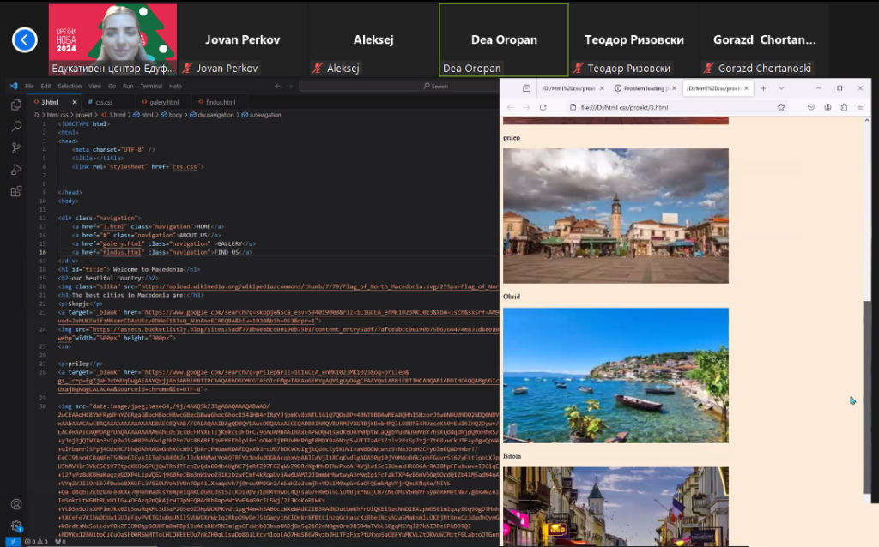Open the Source Control view

15,147
